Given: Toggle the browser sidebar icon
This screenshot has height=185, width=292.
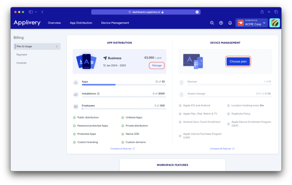Looking at the screenshot, I should (31, 12).
